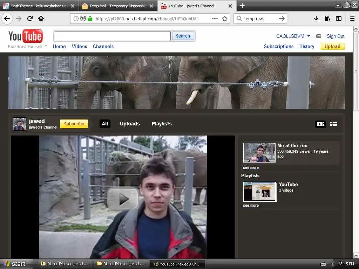Switch to player view layout icon
This screenshot has width=359, height=269.
320,124
